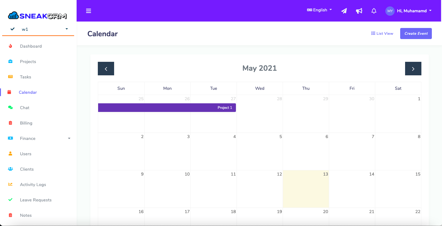
Task: Open the paper plane messages icon
Action: (344, 11)
